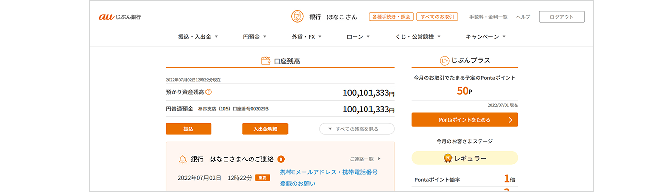This screenshot has width=658, height=192.
Task: Click the au じぶん銀行 logo
Action: pos(120,17)
